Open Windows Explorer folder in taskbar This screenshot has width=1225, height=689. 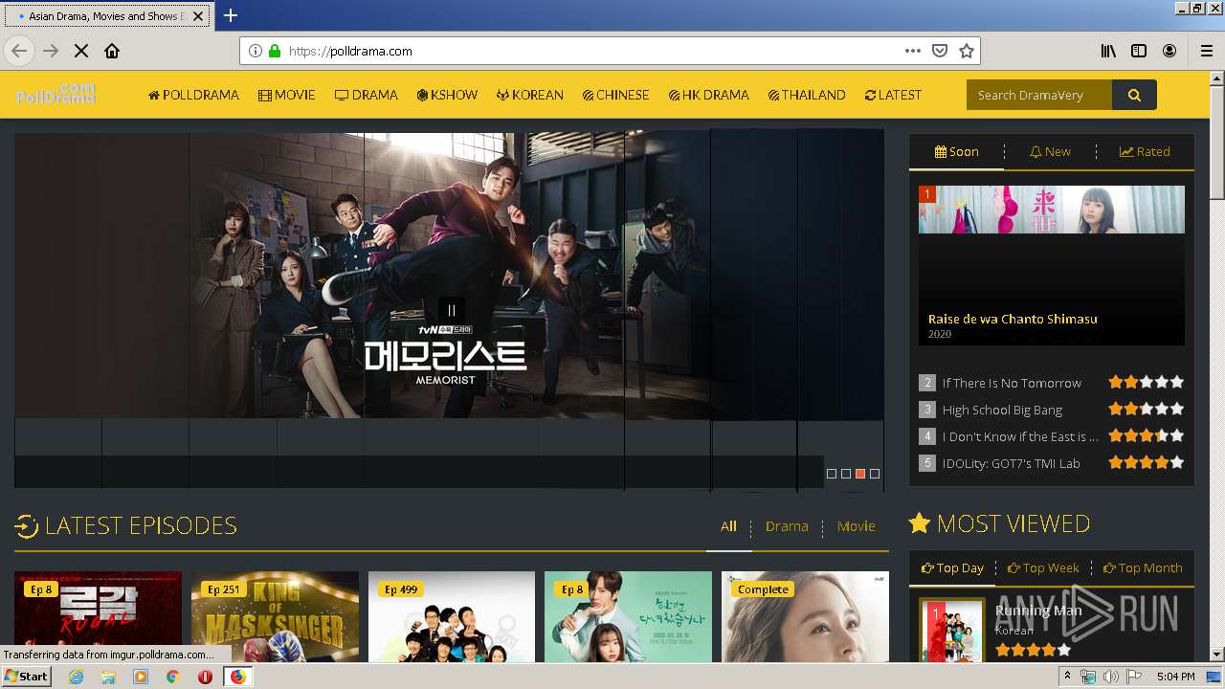coord(108,677)
